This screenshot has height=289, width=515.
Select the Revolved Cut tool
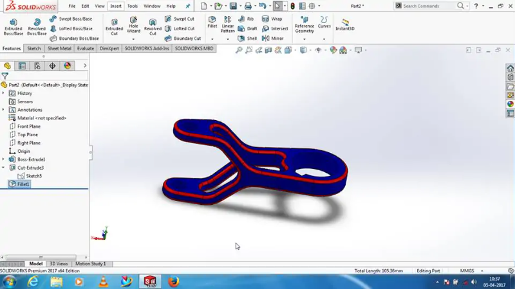[153, 26]
